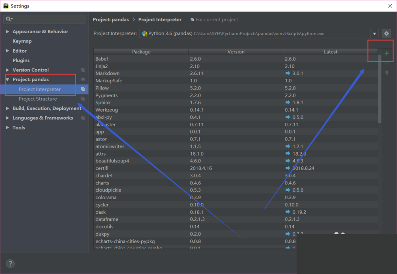397x274 pixels.
Task: Select the Werkzeug package row
Action: point(236,110)
